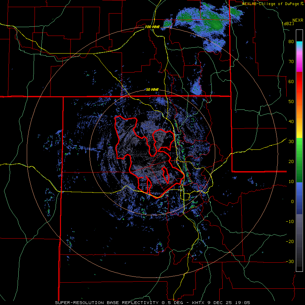The width and height of the screenshot is (305, 305).
Task: Click the 50 NMI range ring label
Action: 152,90
